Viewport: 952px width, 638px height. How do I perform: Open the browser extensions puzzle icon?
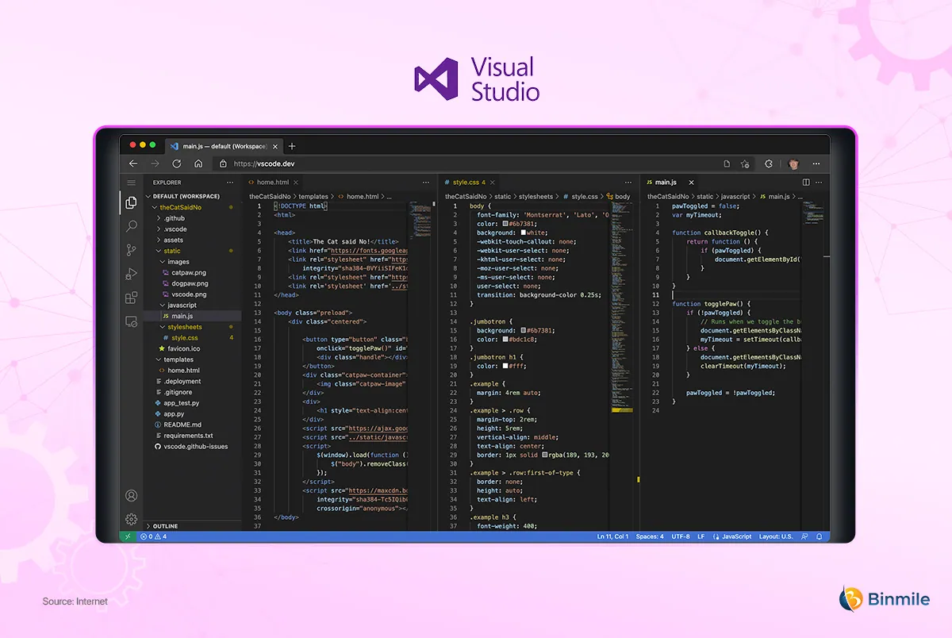[x=769, y=163]
